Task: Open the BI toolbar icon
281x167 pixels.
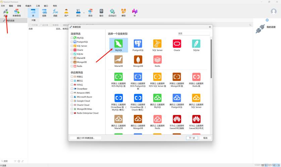Action: tap(134, 13)
